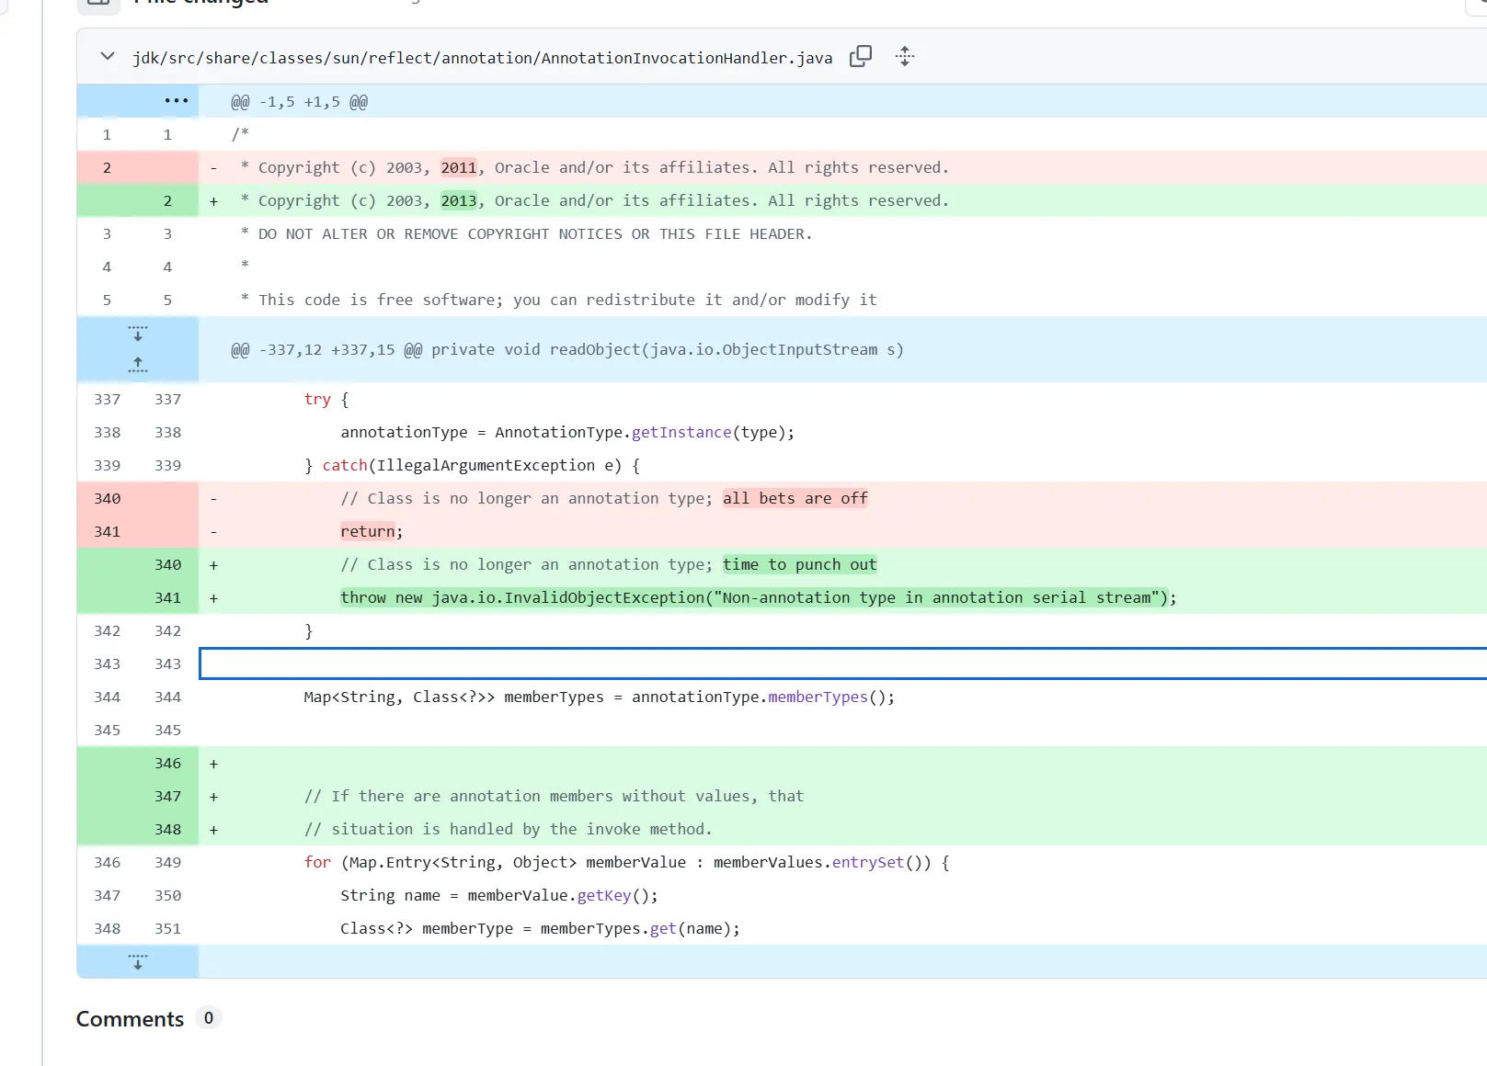Select the hunk header for readObject
The image size is (1487, 1066).
[566, 350]
